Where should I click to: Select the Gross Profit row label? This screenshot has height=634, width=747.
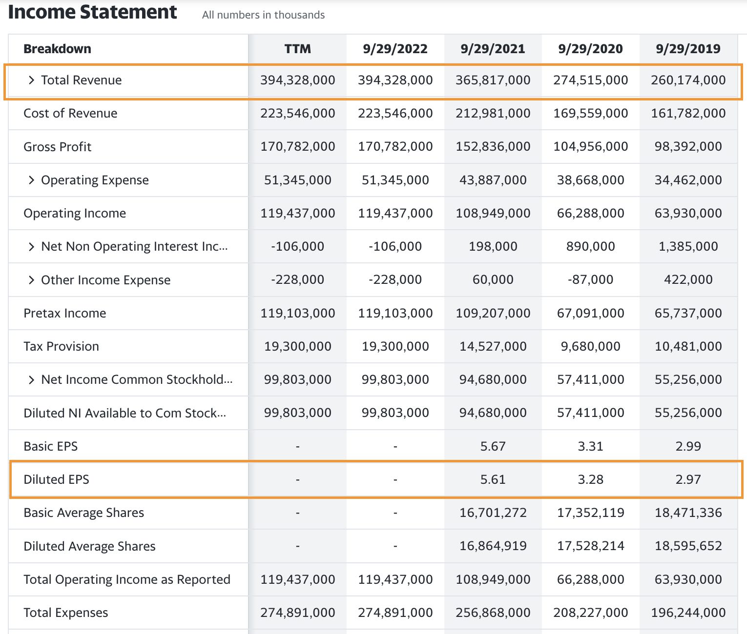pyautogui.click(x=57, y=146)
